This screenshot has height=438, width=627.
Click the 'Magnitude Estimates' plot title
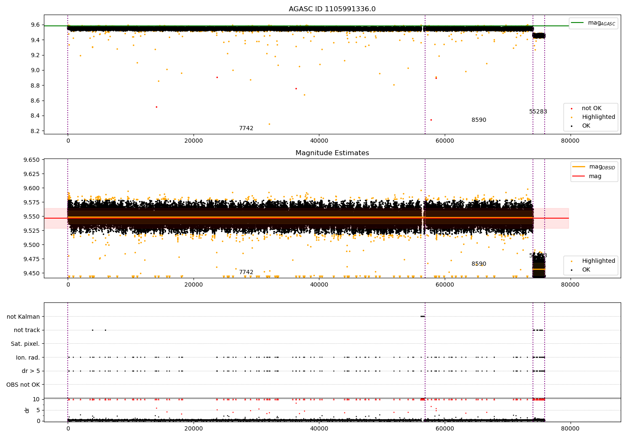point(332,153)
